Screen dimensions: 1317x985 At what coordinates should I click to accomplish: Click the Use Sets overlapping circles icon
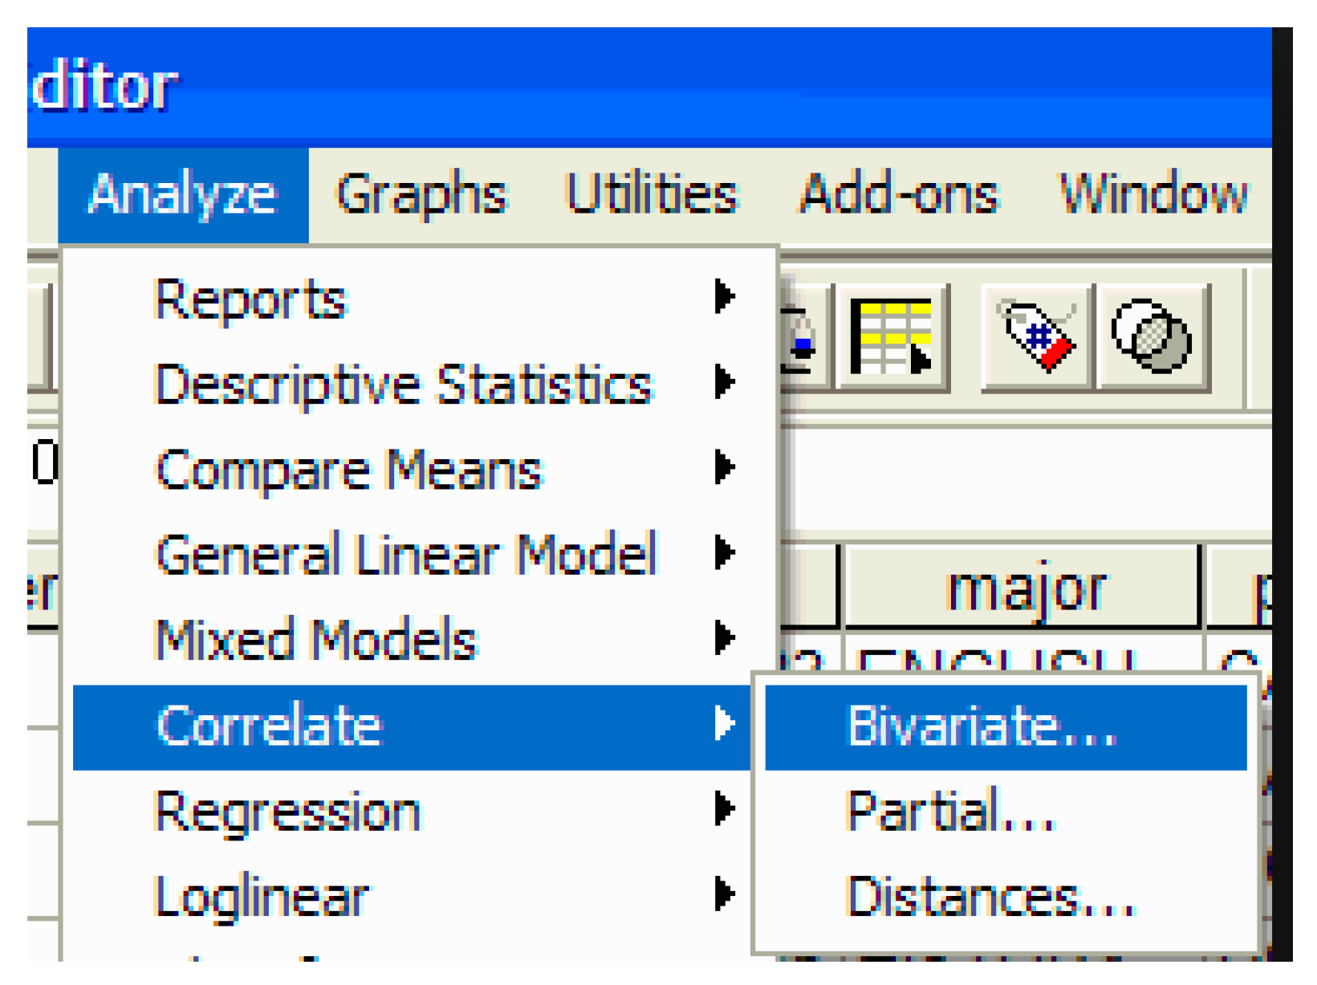(x=1152, y=336)
